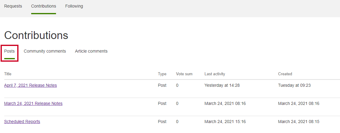Click the Contributions page heading

point(36,35)
